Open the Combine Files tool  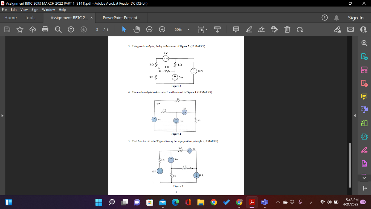pos(364,110)
